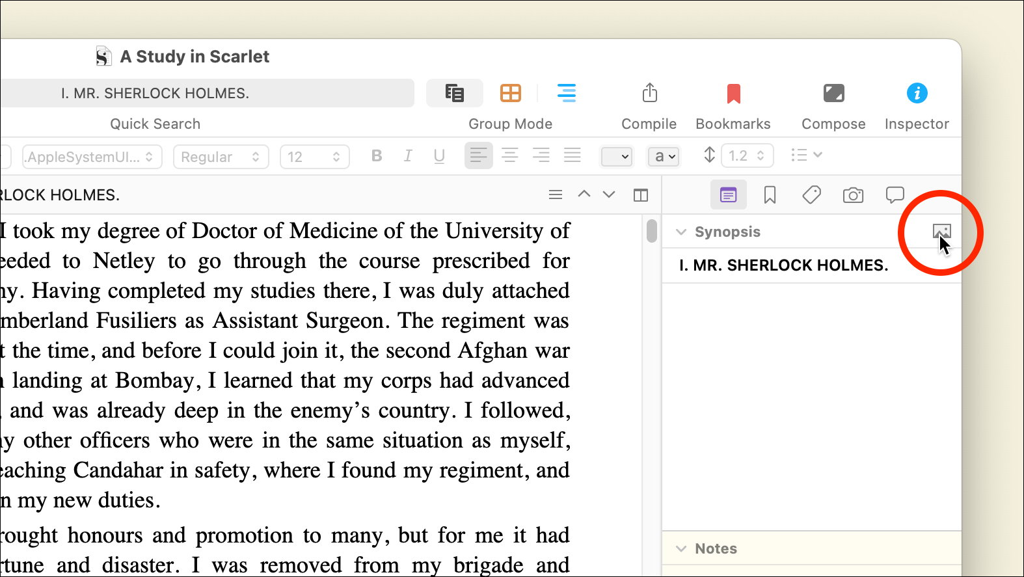Toggle italic formatting
This screenshot has height=577, width=1024.
point(408,156)
